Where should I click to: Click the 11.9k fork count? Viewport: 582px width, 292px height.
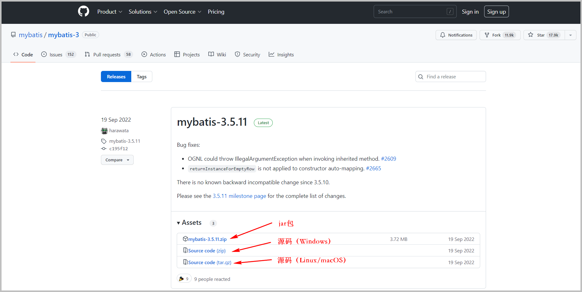click(x=509, y=35)
